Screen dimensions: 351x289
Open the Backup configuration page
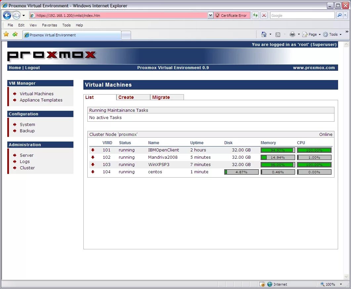(x=27, y=131)
